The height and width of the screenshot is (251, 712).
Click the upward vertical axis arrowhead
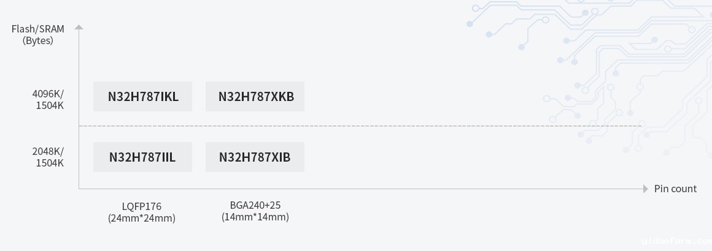point(79,27)
